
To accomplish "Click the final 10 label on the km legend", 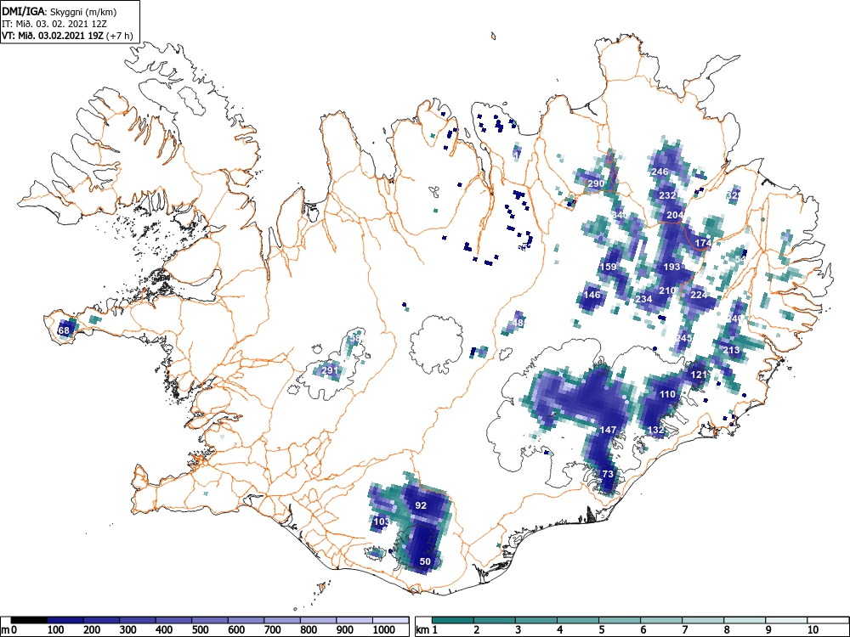I will (x=813, y=630).
